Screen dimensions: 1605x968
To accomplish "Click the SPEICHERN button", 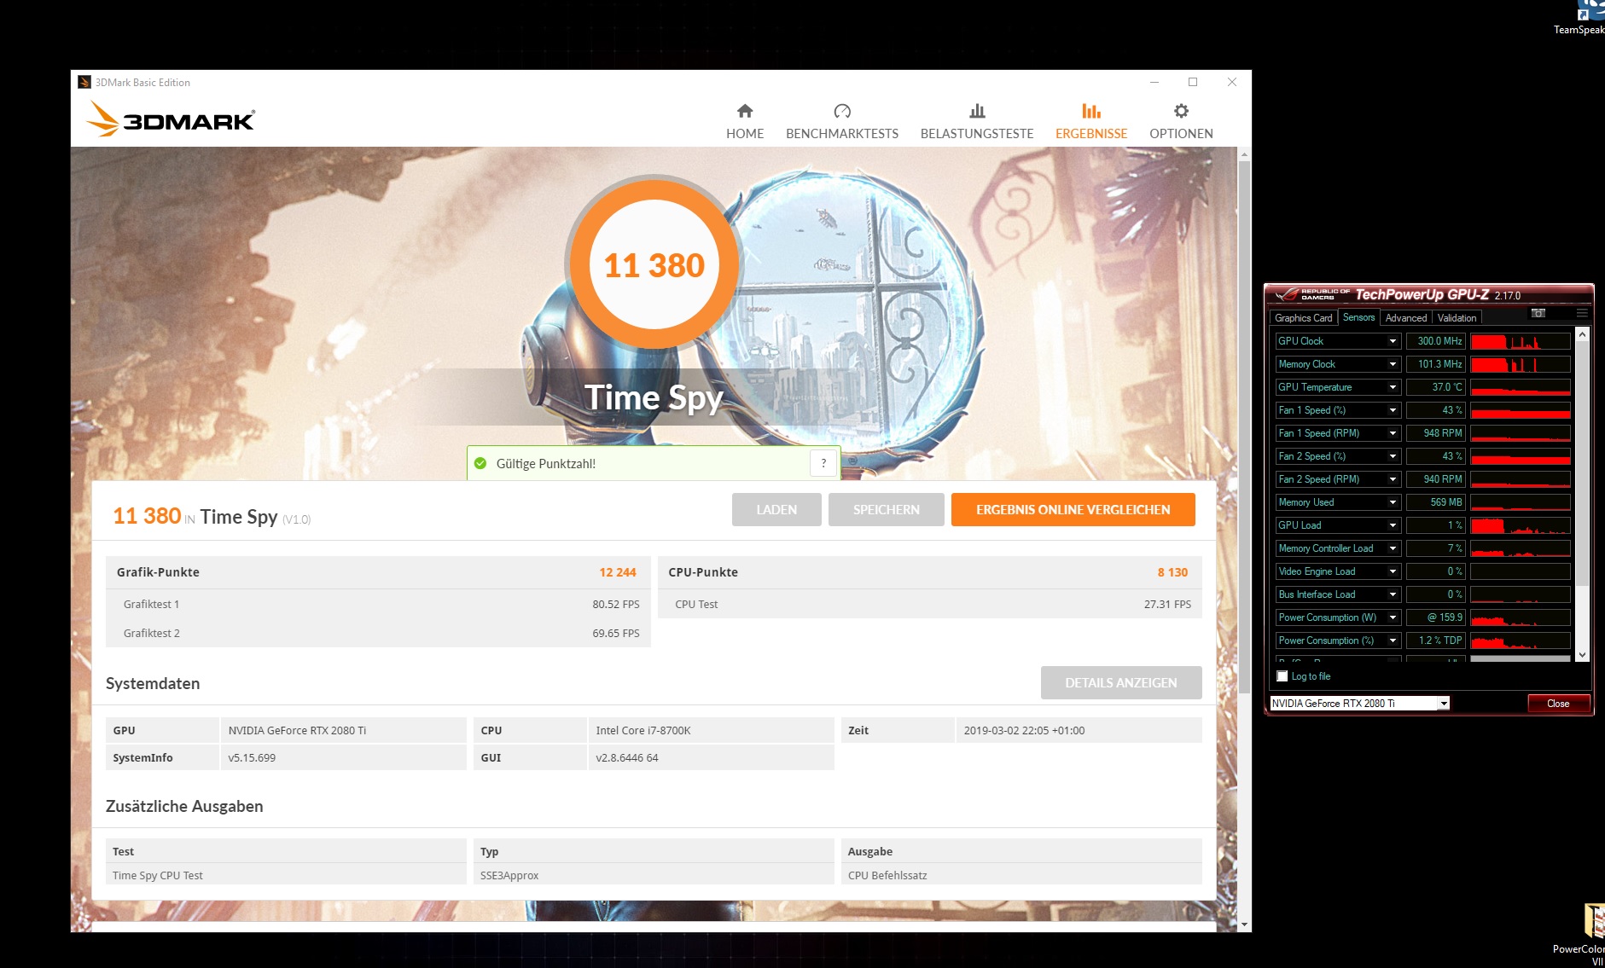I will (x=887, y=509).
